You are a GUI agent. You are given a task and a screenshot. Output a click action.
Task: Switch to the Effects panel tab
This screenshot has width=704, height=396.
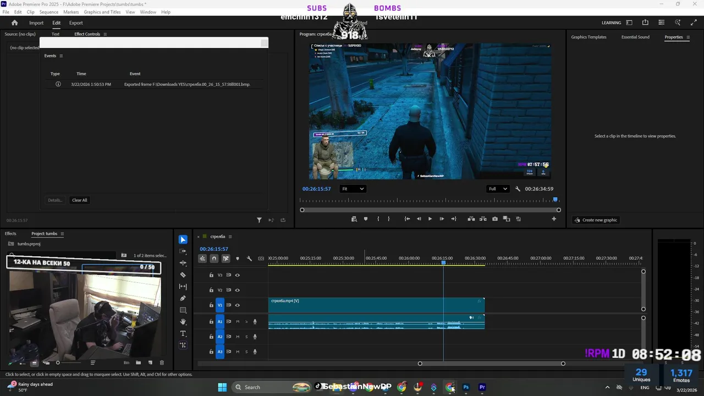10,234
